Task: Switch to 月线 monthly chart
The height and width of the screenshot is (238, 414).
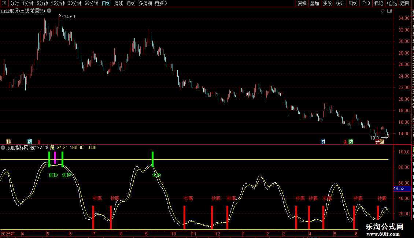Action: pyautogui.click(x=131, y=3)
